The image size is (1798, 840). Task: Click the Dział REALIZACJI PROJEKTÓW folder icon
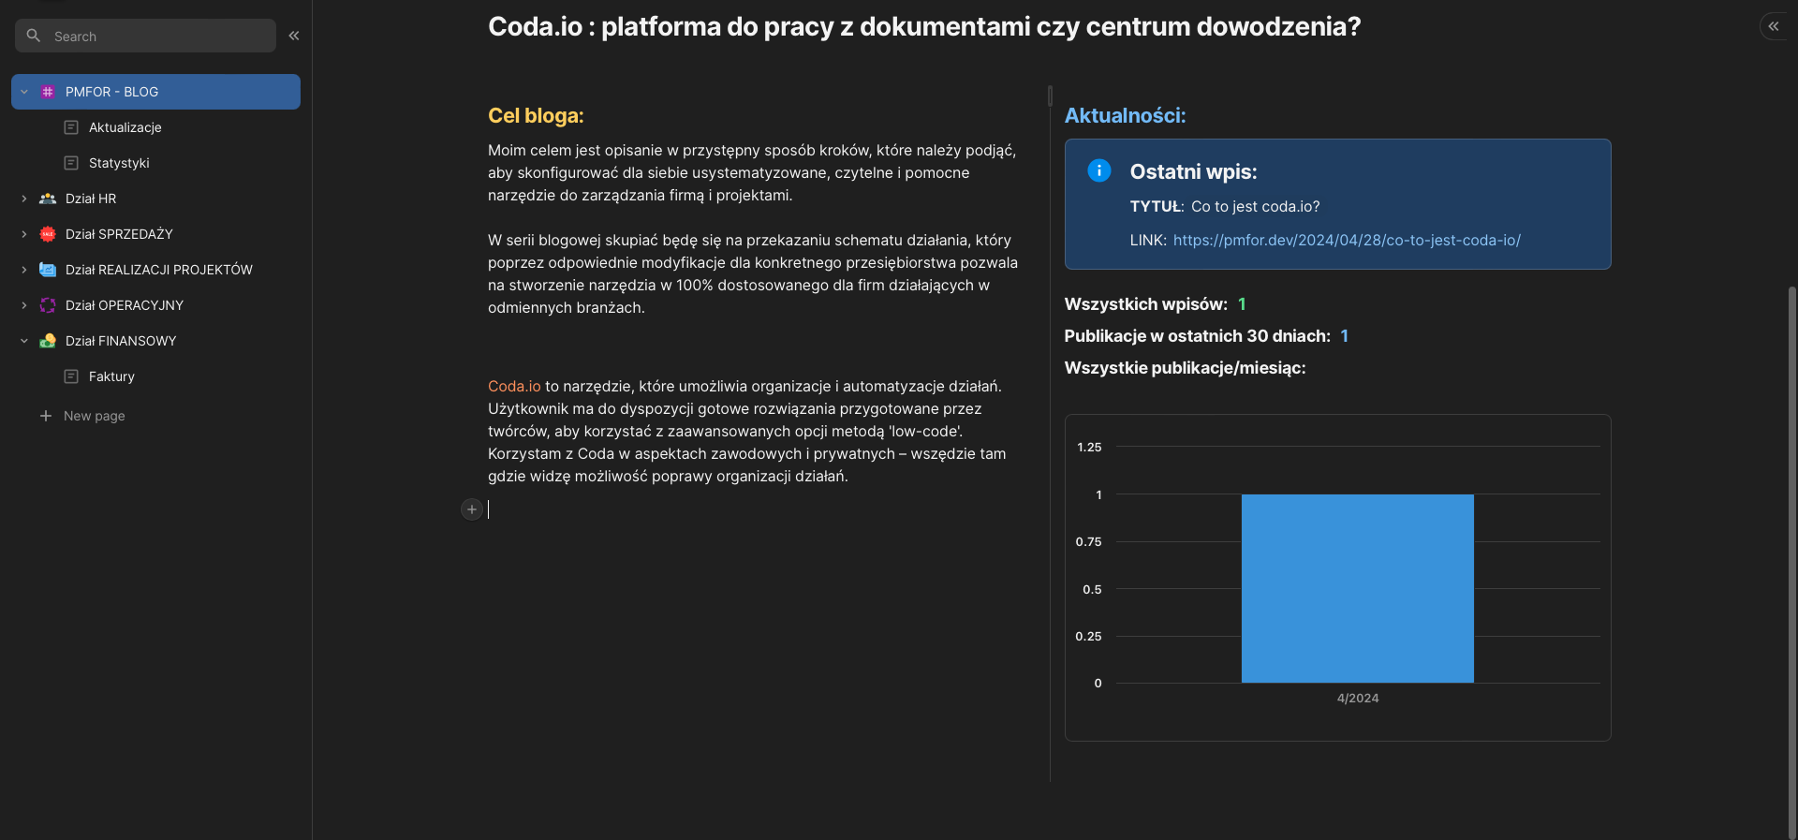pos(48,270)
